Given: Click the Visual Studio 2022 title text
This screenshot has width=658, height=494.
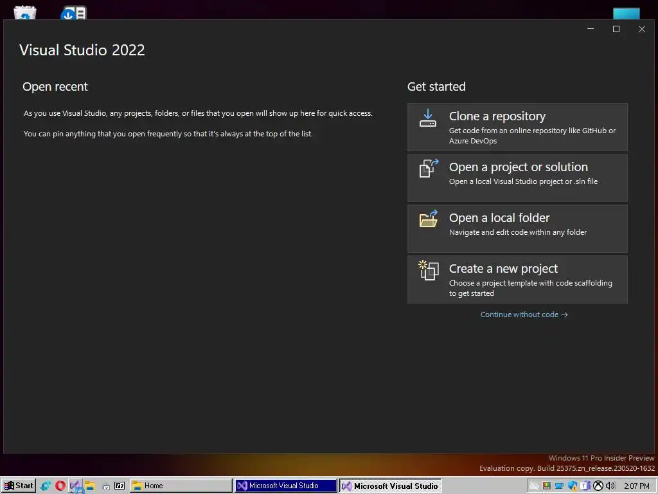Looking at the screenshot, I should [x=82, y=50].
